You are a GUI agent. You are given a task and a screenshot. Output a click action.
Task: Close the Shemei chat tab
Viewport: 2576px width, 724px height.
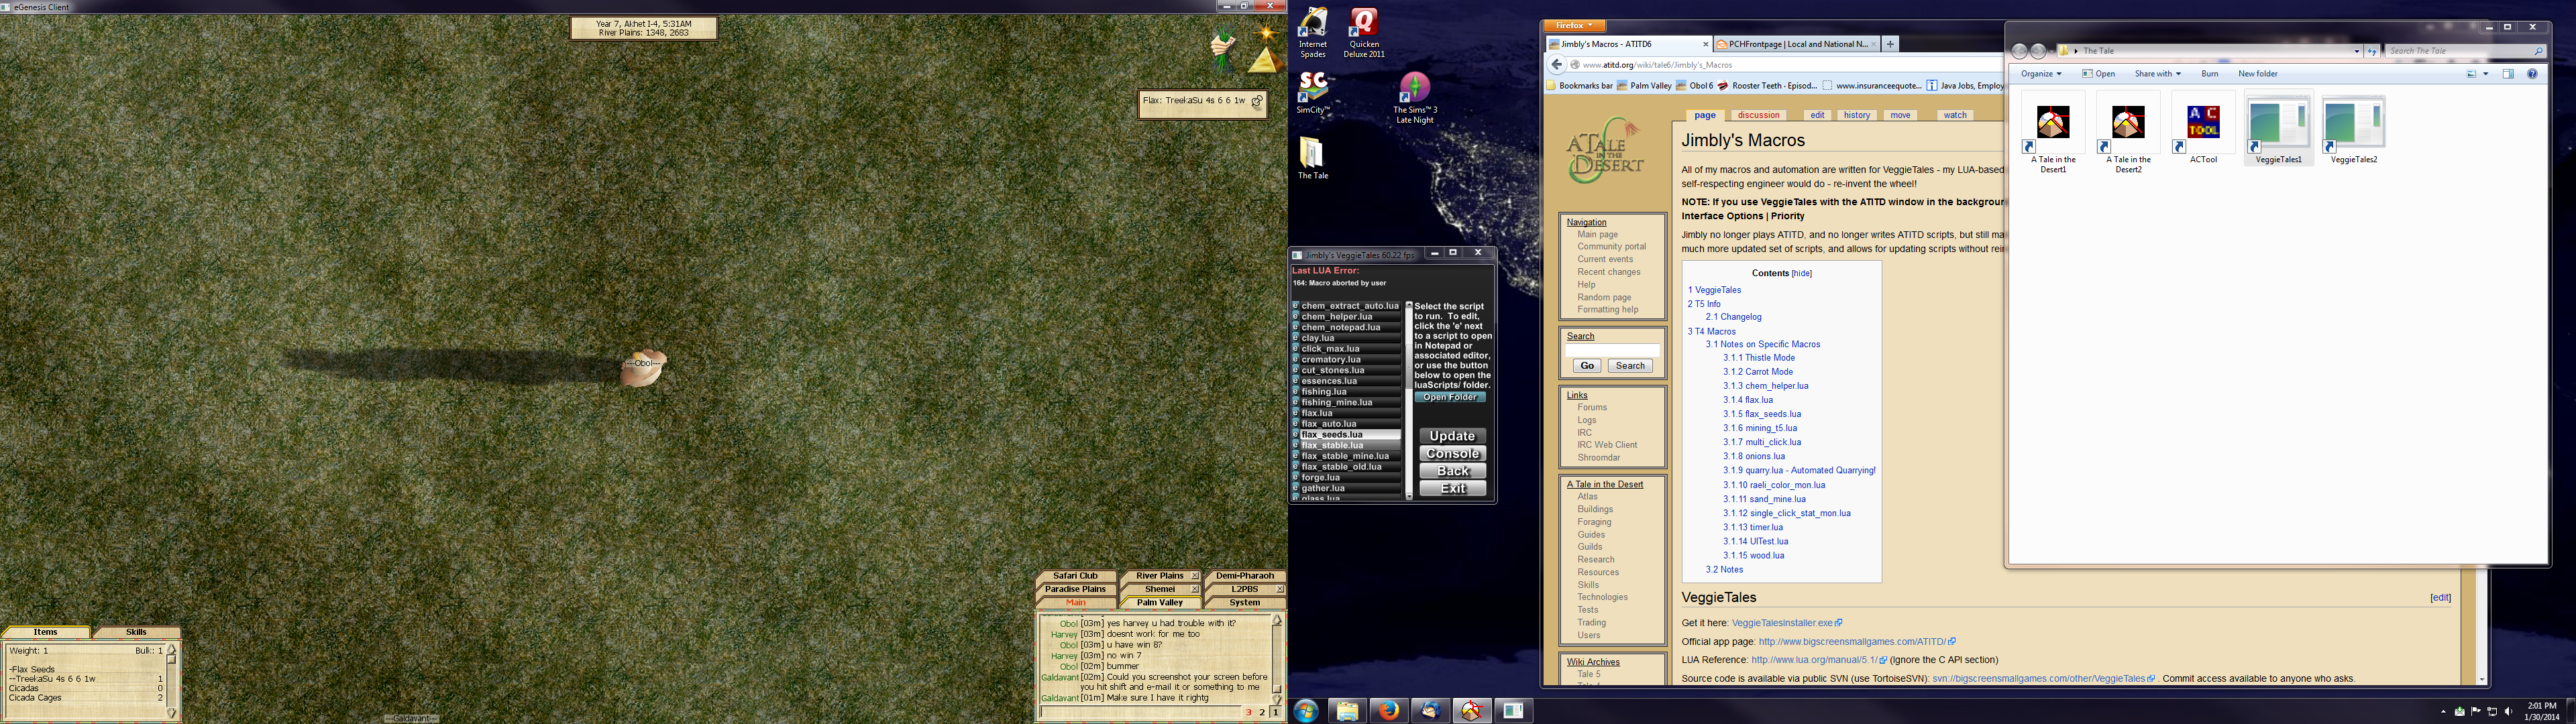coord(1194,590)
